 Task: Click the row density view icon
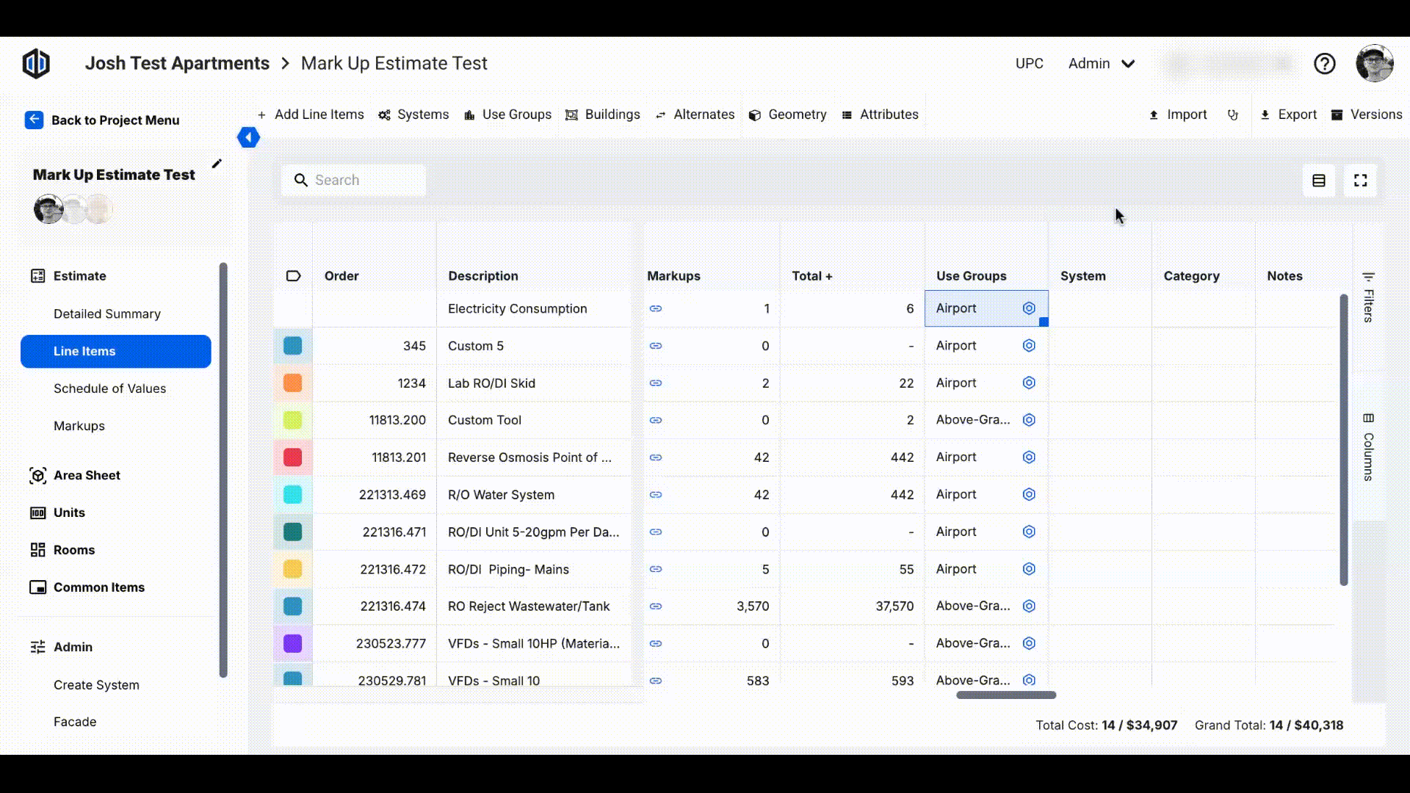coord(1319,181)
